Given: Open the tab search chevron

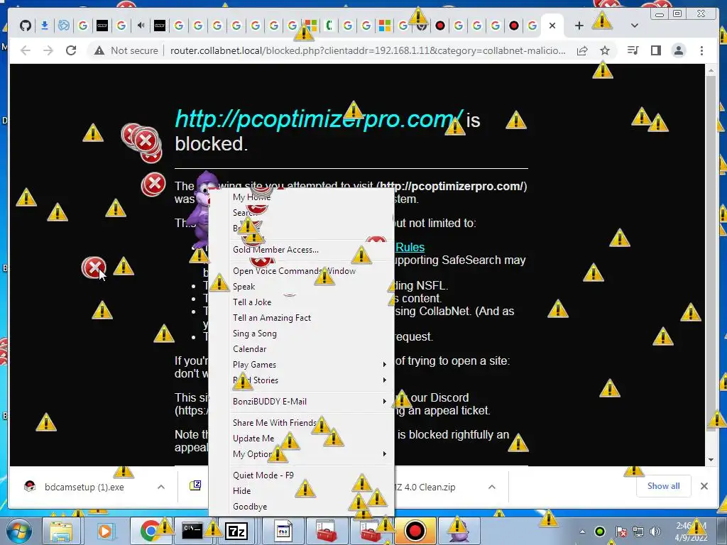Looking at the screenshot, I should point(635,26).
